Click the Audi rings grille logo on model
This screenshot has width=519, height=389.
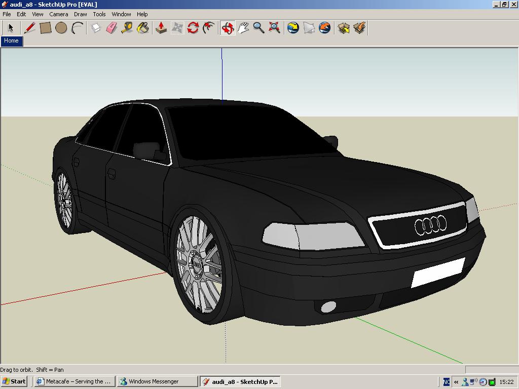click(431, 225)
